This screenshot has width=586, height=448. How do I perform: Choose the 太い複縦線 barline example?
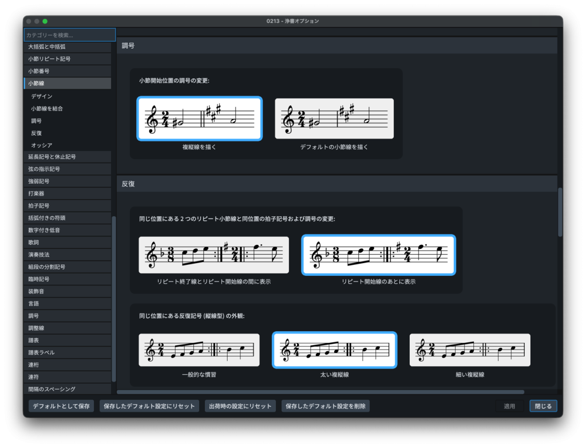click(334, 350)
